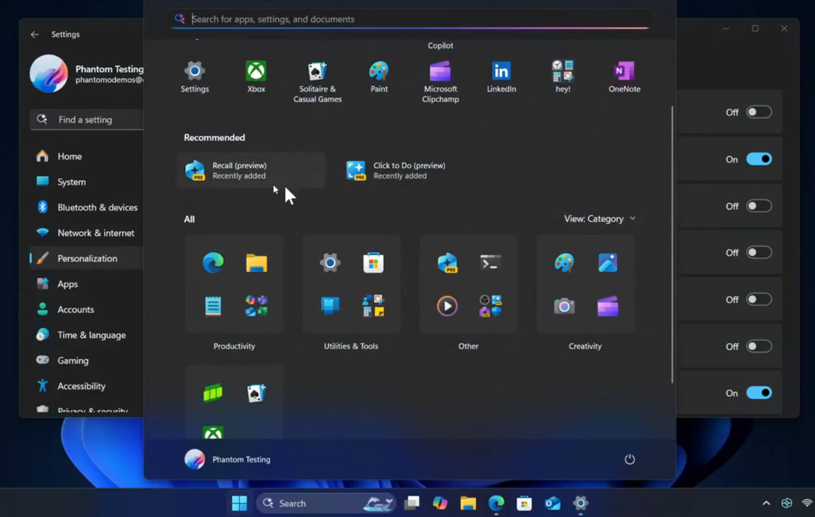The image size is (815, 517).
Task: Open Settings gear in Utilities & Tools
Action: [330, 263]
